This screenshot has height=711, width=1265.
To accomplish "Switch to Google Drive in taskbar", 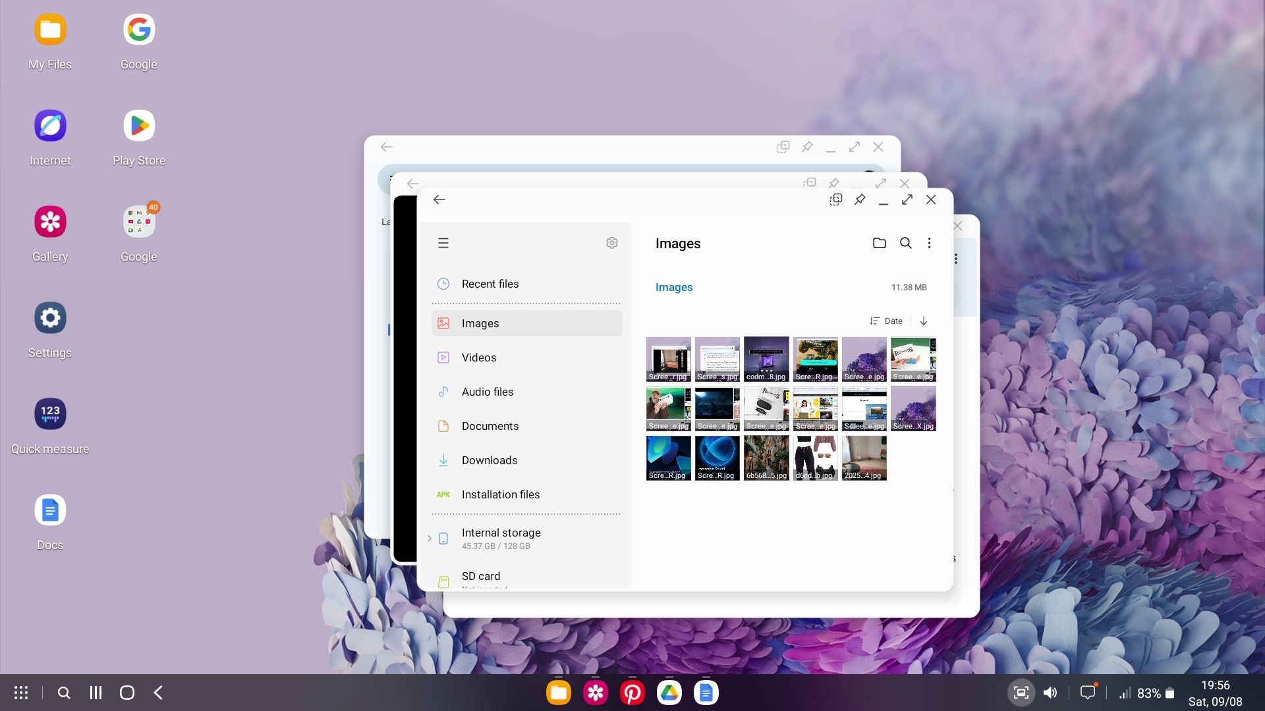I will (x=669, y=693).
